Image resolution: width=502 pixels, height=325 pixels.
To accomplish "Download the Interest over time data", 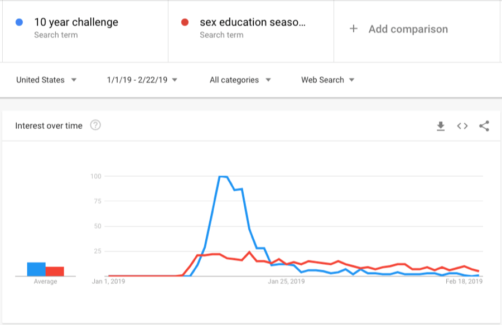I will pyautogui.click(x=441, y=126).
